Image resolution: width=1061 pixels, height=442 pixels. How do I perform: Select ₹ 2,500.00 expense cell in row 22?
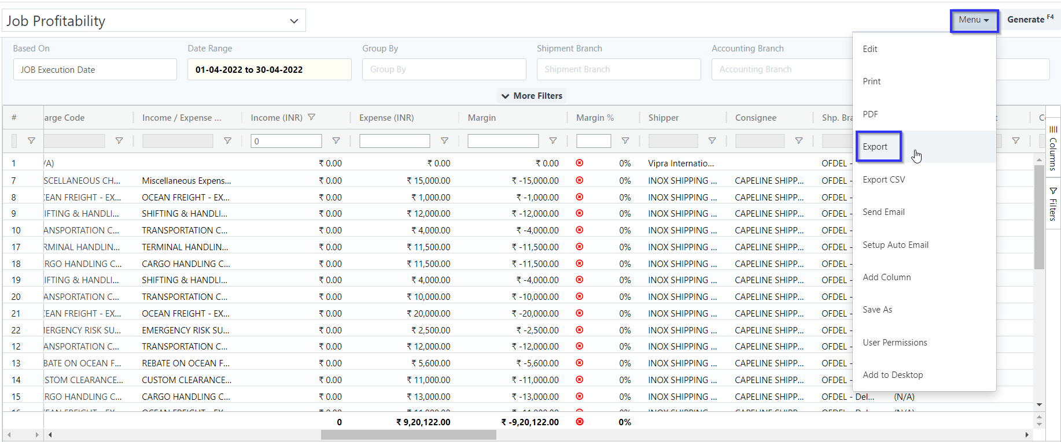point(430,330)
